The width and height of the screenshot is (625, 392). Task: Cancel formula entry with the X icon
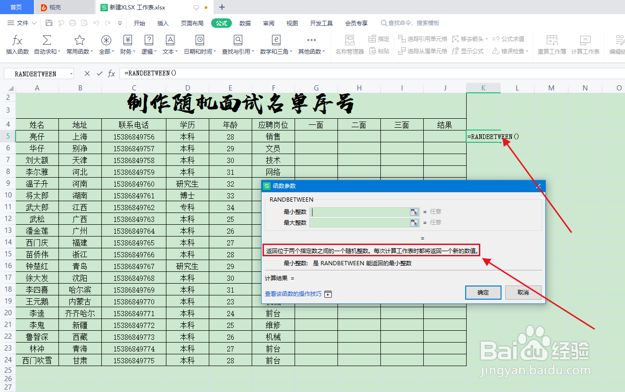(87, 73)
